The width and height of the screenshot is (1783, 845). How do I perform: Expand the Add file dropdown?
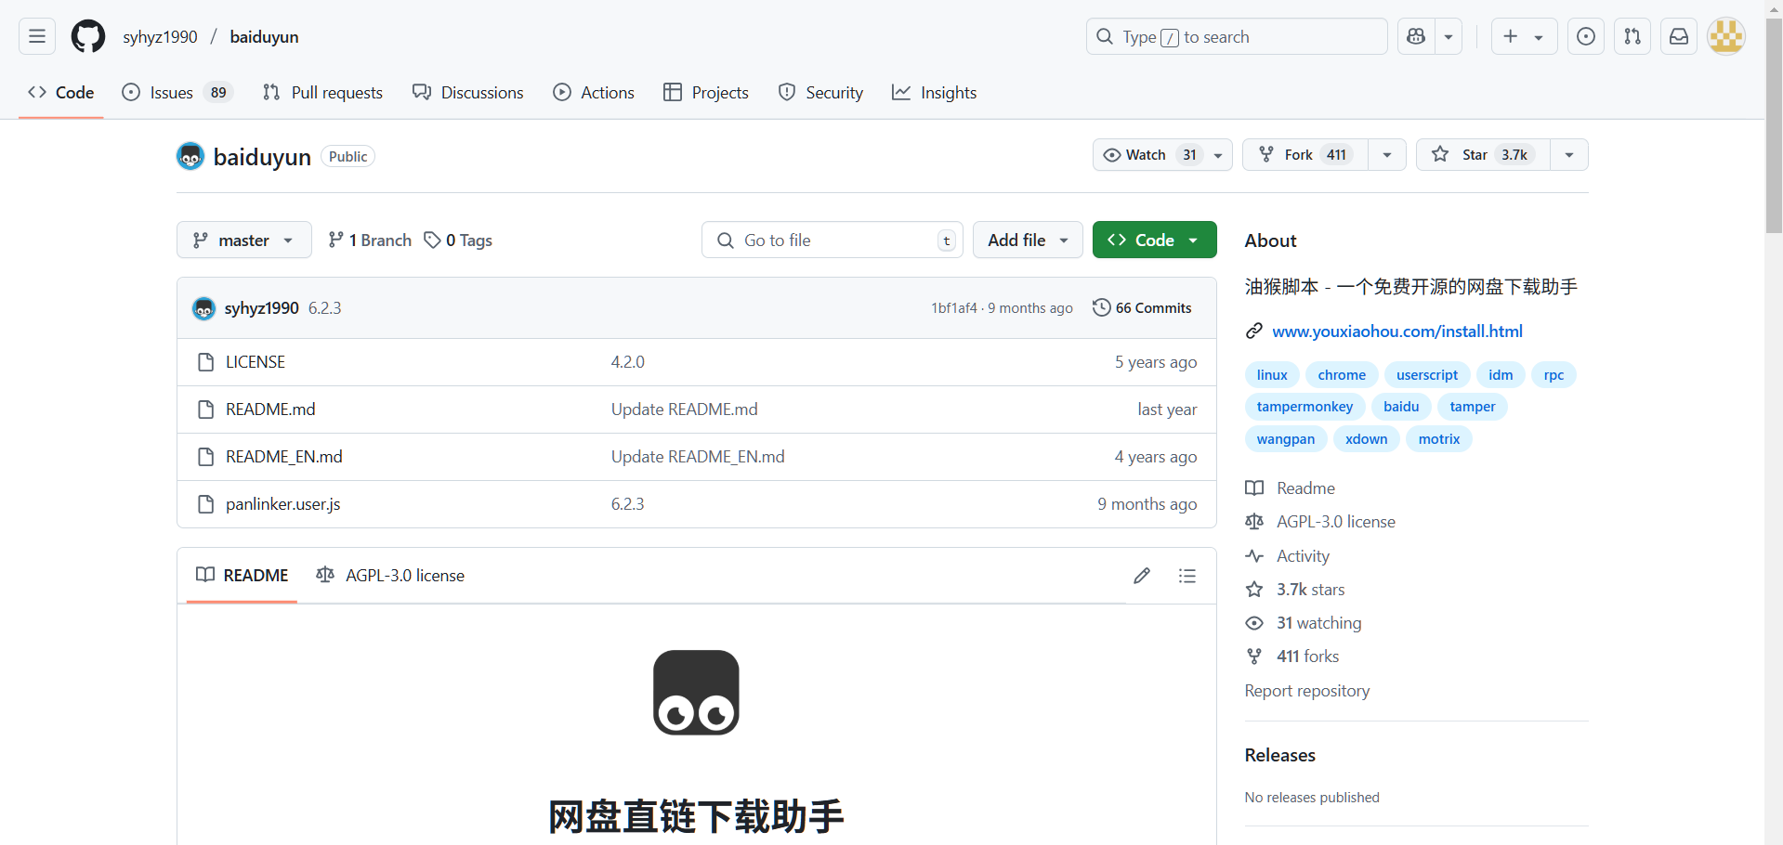pos(1028,240)
